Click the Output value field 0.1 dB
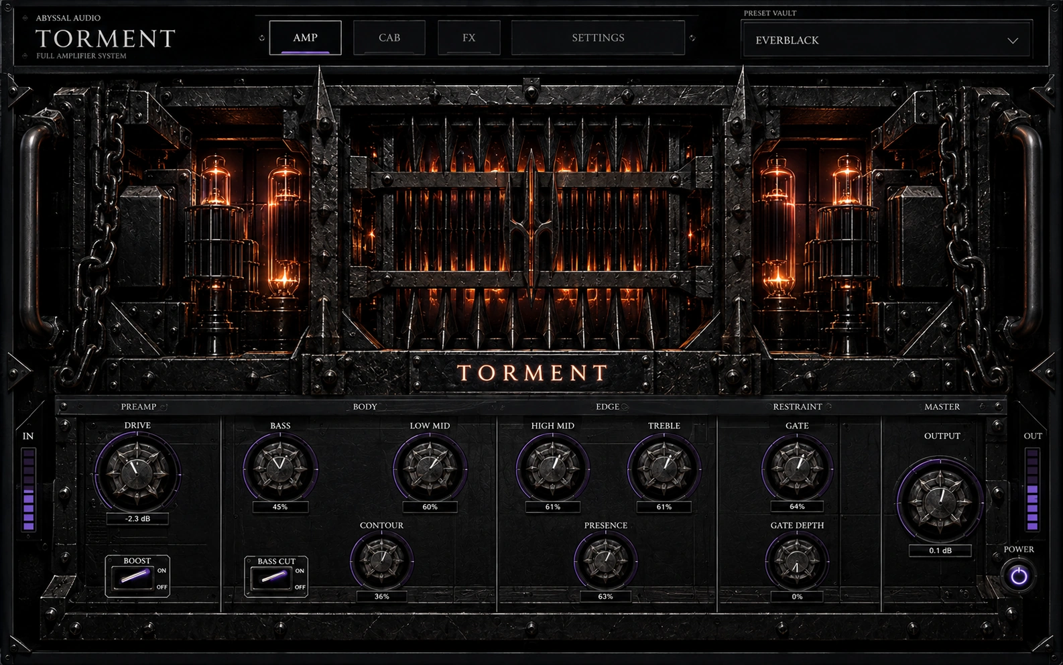1063x665 pixels. coord(940,550)
